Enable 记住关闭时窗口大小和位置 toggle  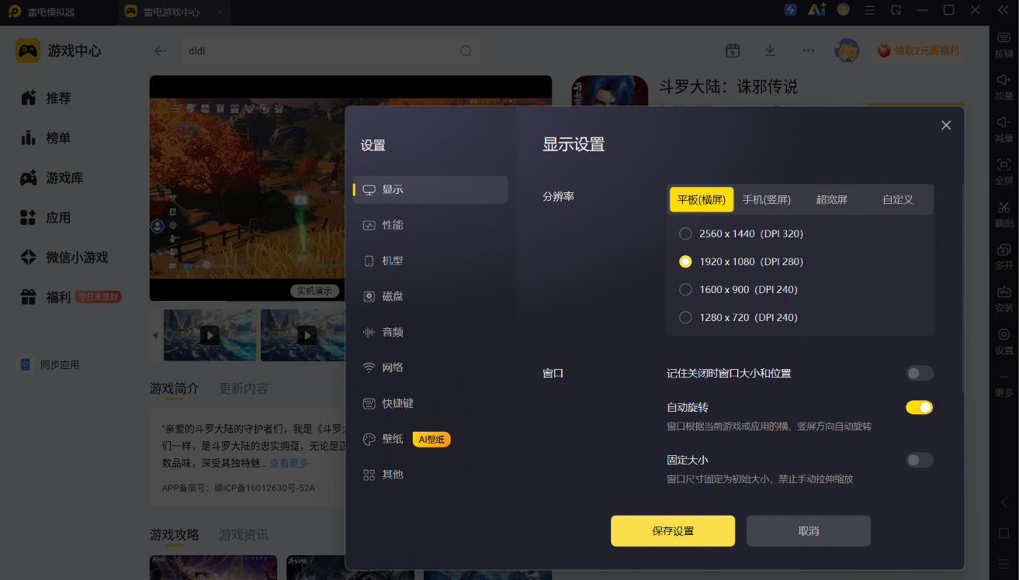point(920,374)
